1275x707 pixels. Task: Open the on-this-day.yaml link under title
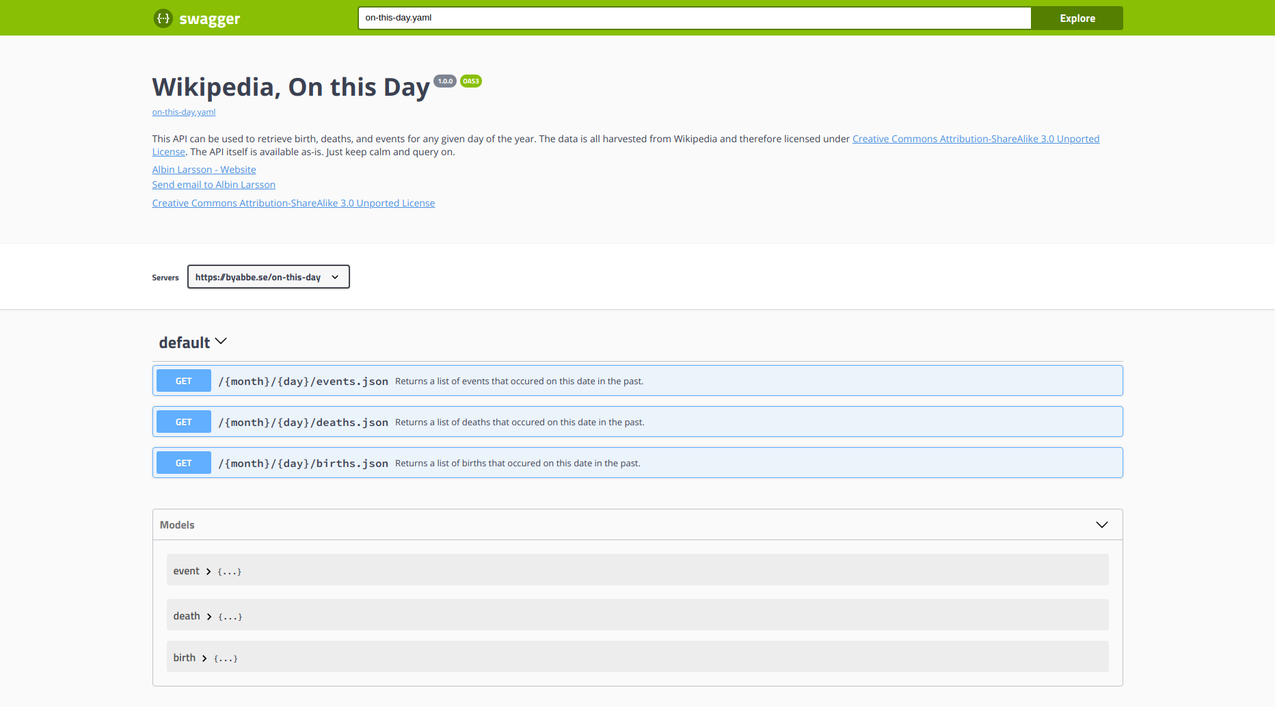click(x=184, y=112)
